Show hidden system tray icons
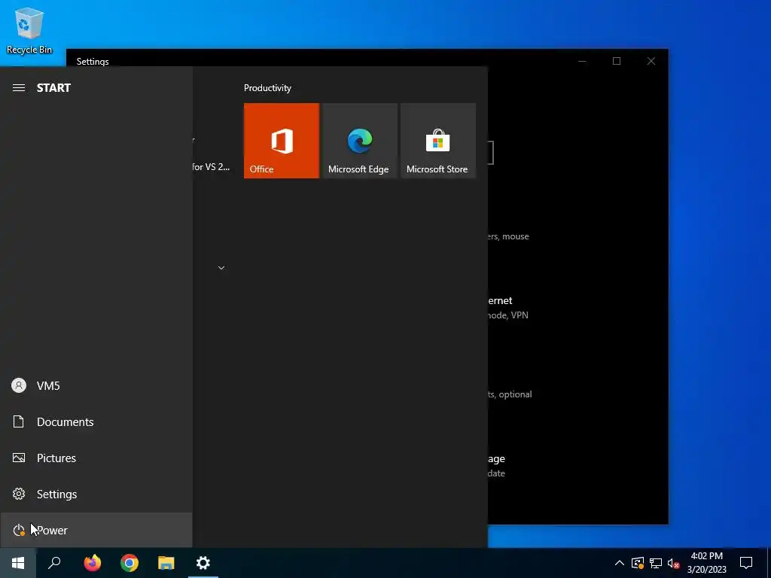Image resolution: width=771 pixels, height=578 pixels. 620,563
